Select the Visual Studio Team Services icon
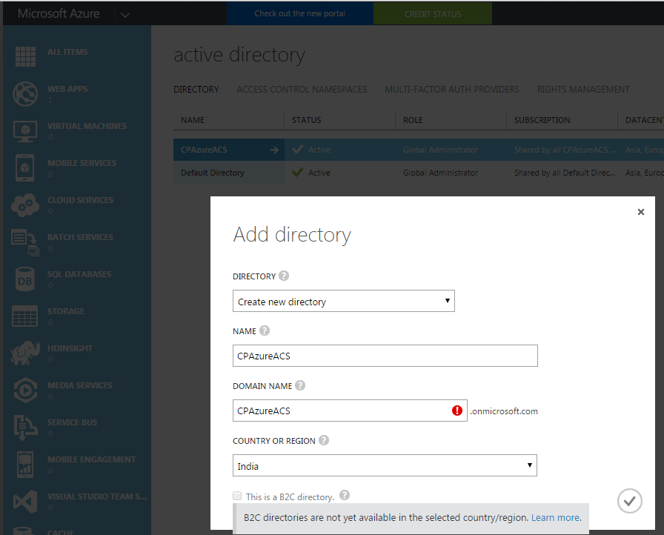This screenshot has height=535, width=664. [x=25, y=502]
